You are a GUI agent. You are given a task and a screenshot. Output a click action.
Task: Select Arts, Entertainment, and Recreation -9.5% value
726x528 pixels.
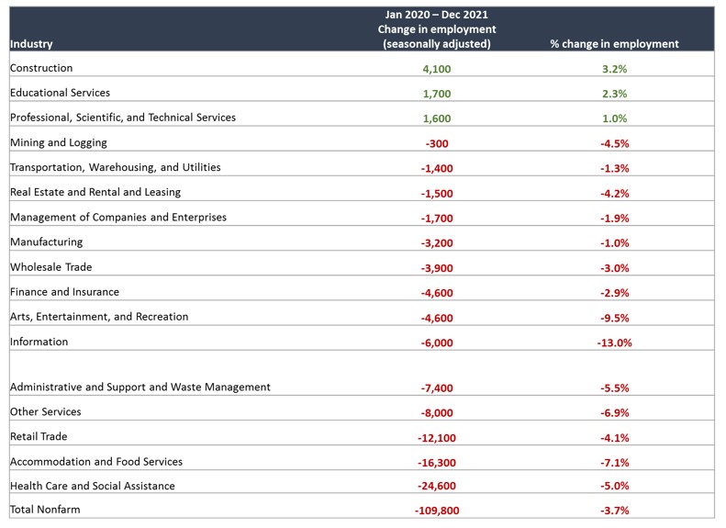pyautogui.click(x=614, y=318)
